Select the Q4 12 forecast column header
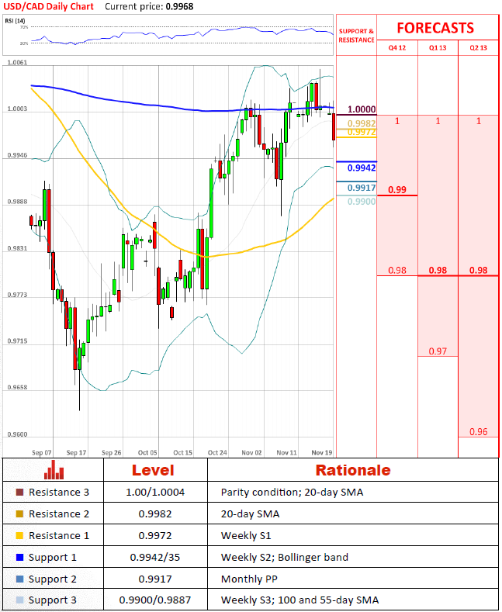This screenshot has width=502, height=612. point(397,48)
